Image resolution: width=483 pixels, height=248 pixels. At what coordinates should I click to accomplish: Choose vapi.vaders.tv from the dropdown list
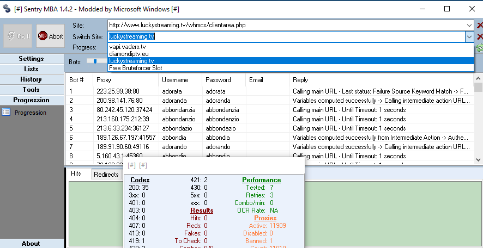(x=127, y=47)
